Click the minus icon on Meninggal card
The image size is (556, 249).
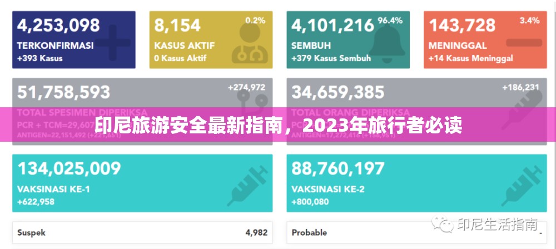tap(524, 43)
